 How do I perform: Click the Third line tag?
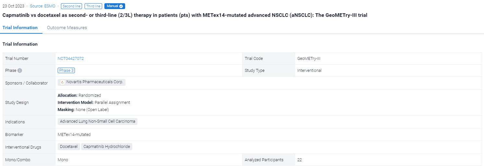(x=93, y=6)
